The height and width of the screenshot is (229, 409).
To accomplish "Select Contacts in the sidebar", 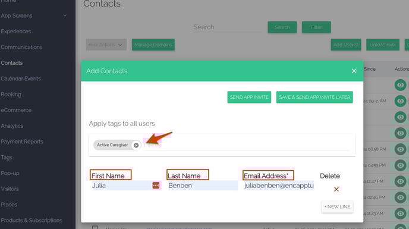I will point(12,63).
